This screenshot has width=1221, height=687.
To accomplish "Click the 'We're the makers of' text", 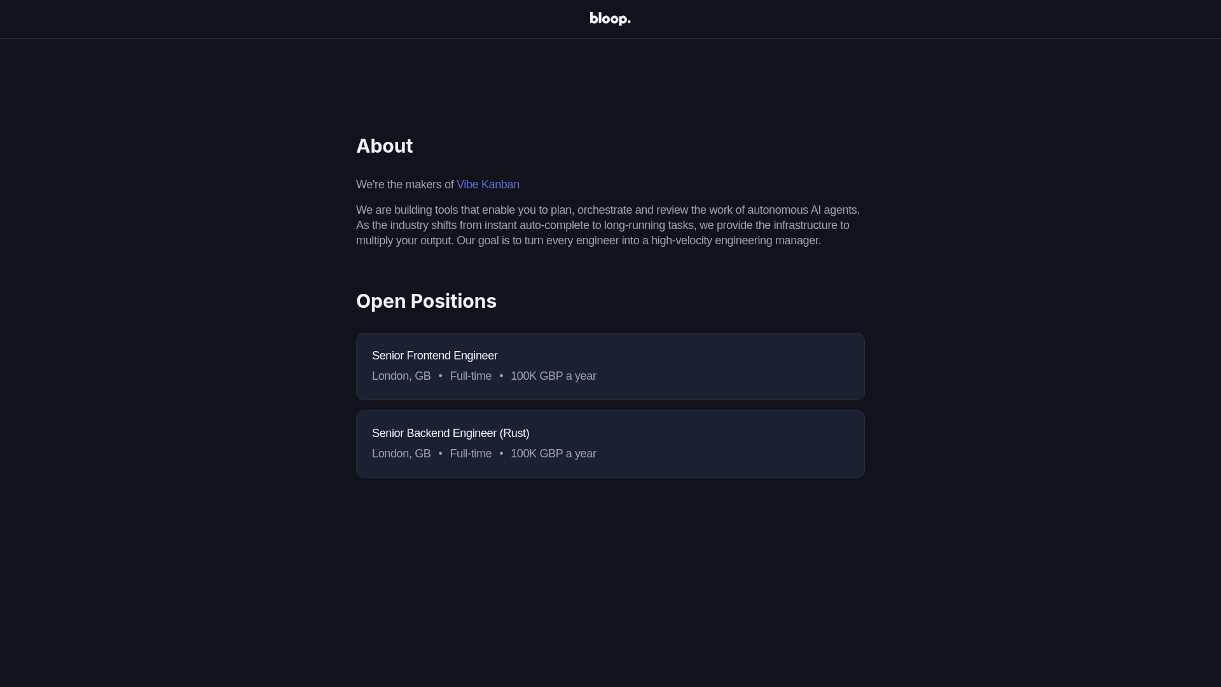I will pos(405,184).
